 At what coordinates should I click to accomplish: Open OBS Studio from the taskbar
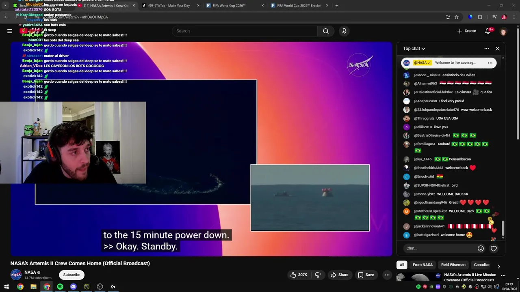100,287
